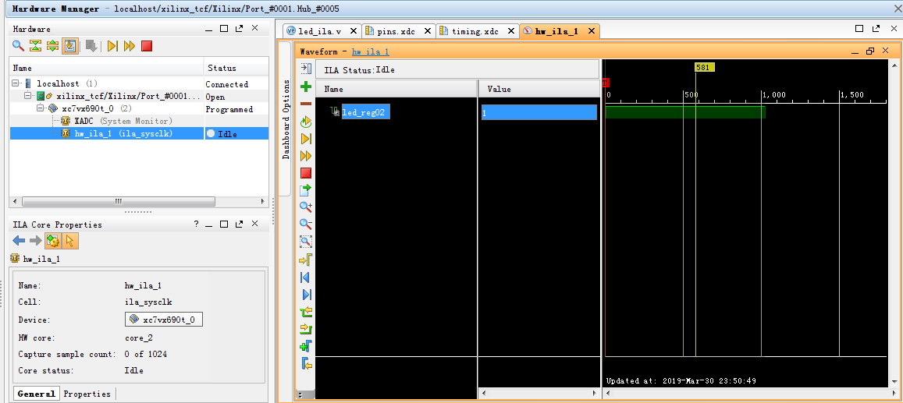Click the arrow-to-bar icon atop waveform sidebar

click(306, 69)
